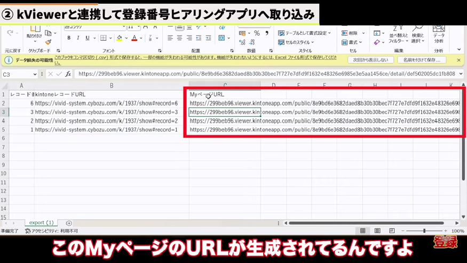
Task: Select the format painter brush icon
Action: click(49, 42)
